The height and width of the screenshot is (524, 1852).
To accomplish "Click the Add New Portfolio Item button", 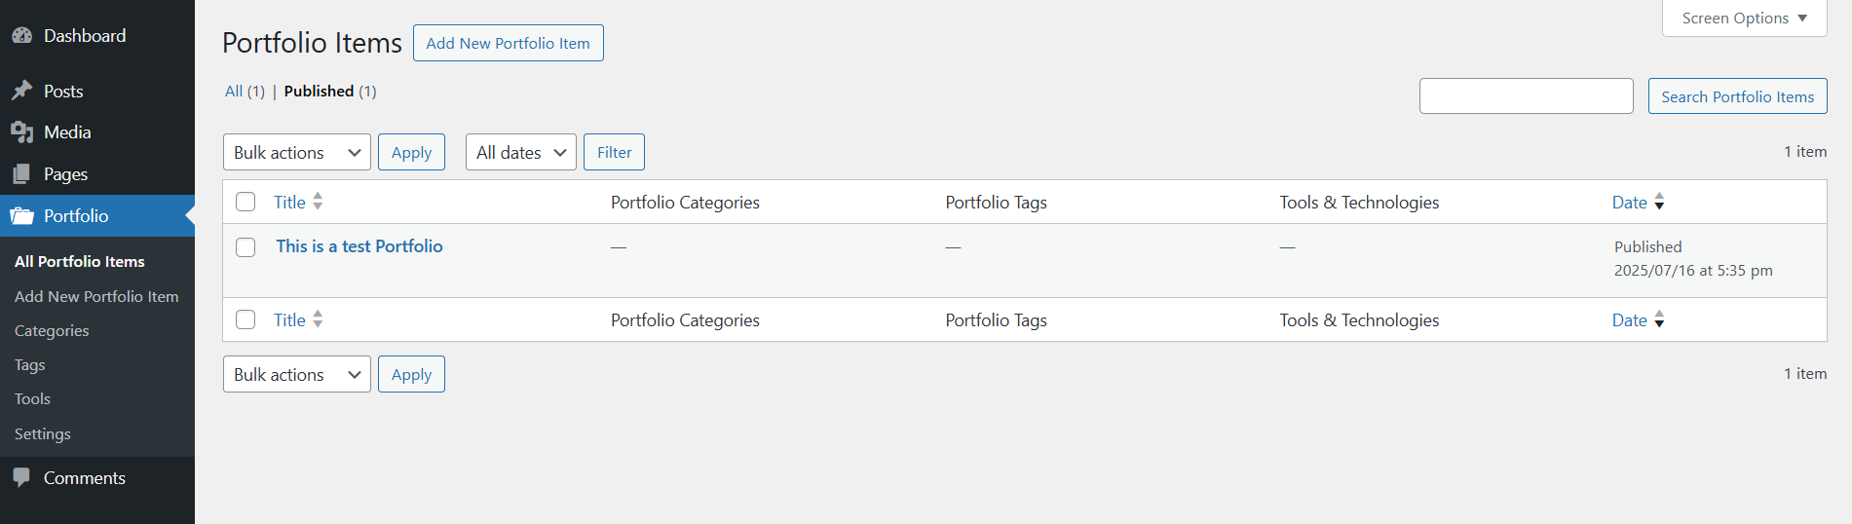I will 508,43.
